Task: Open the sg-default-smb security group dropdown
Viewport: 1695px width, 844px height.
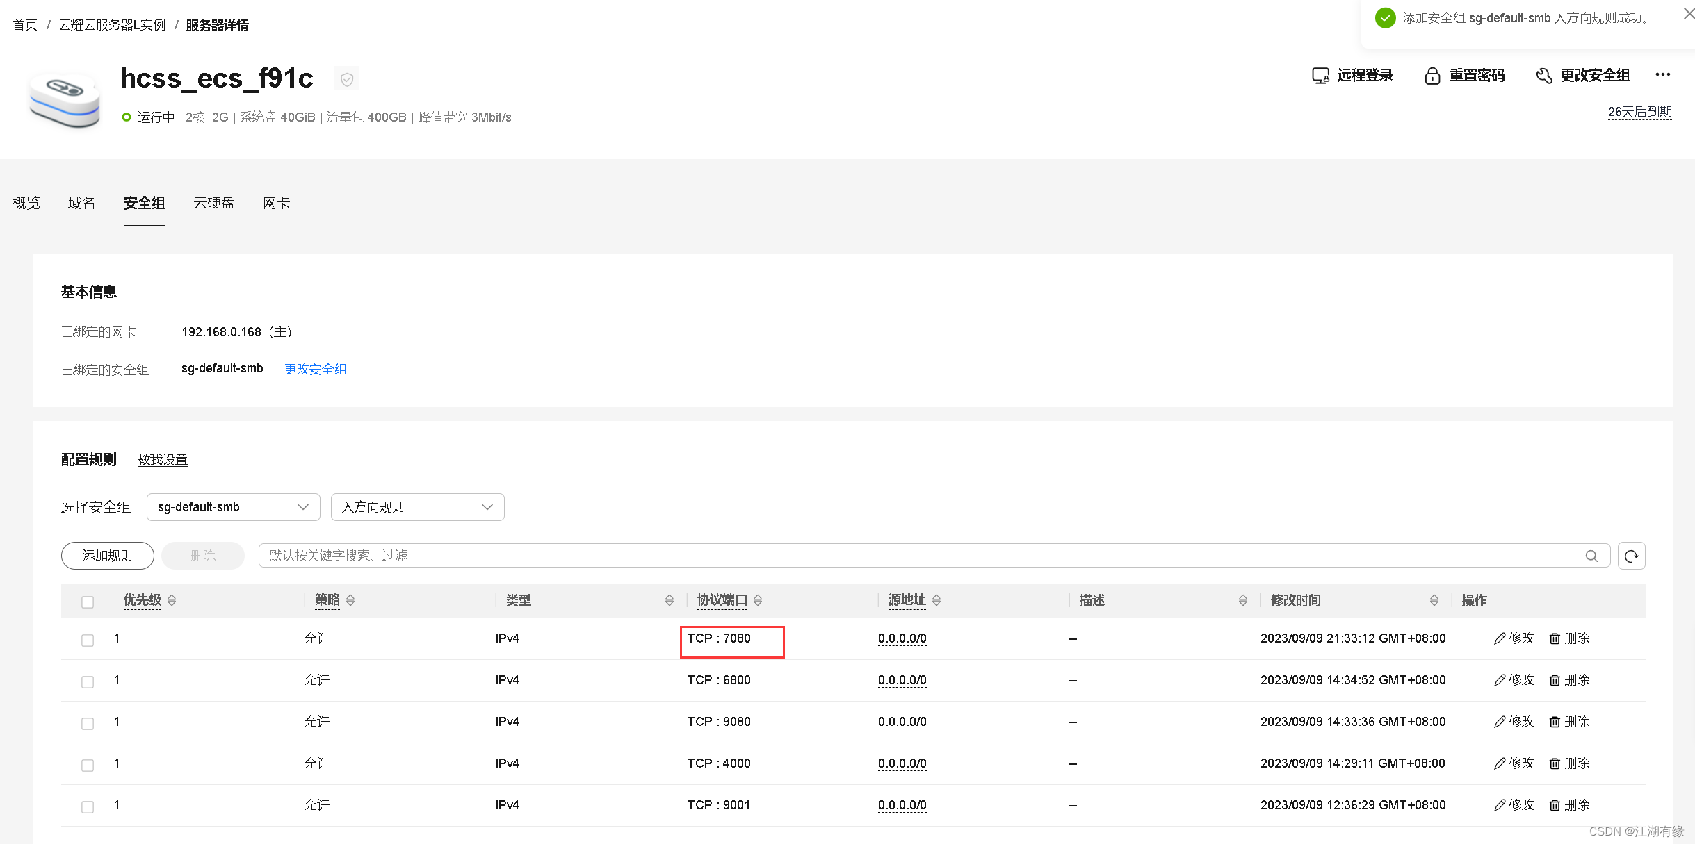Action: coord(234,507)
